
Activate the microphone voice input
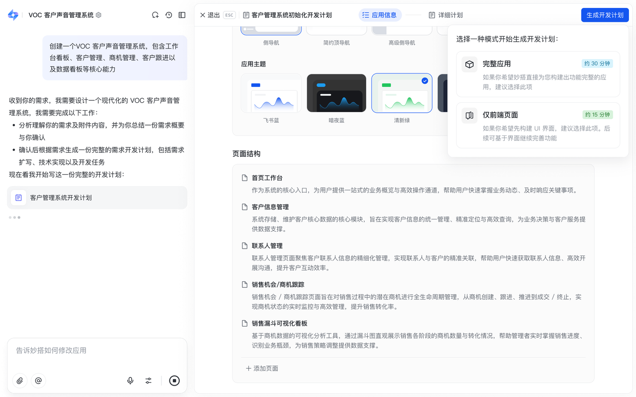[x=130, y=381]
